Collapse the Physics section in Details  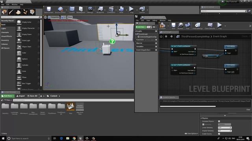(201, 118)
